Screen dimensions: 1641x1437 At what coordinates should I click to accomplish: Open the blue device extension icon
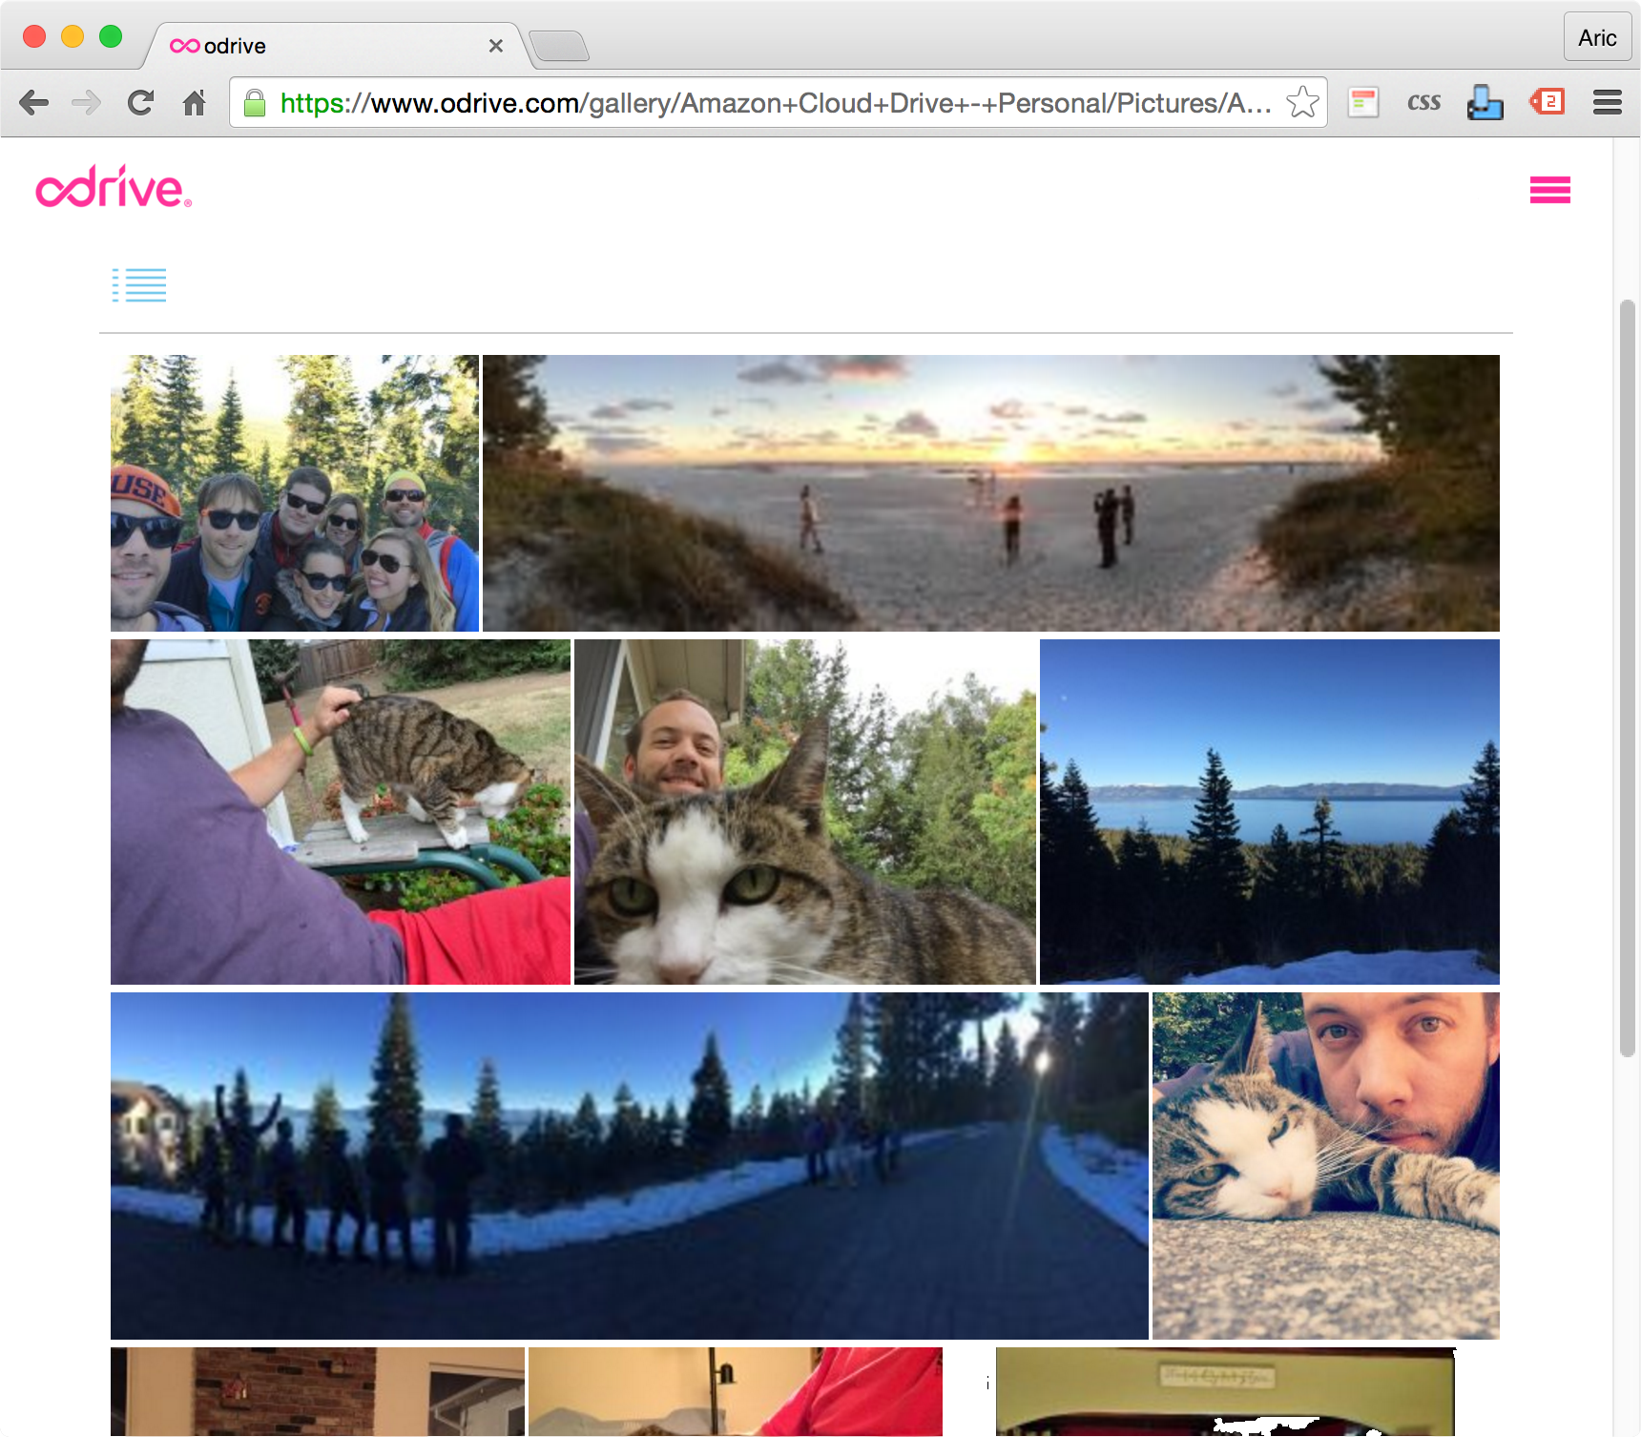tap(1485, 102)
